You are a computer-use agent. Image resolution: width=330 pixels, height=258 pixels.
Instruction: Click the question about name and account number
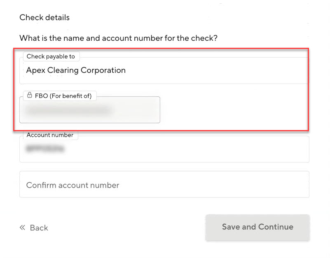[x=118, y=38]
